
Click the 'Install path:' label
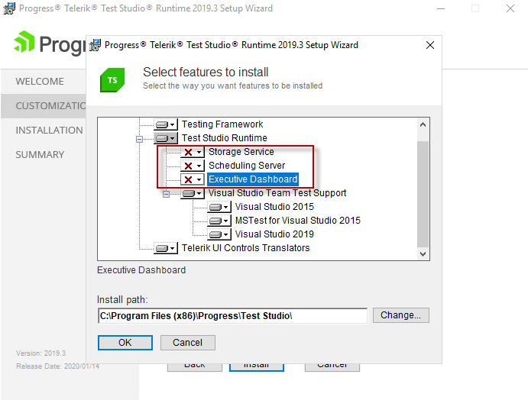122,299
